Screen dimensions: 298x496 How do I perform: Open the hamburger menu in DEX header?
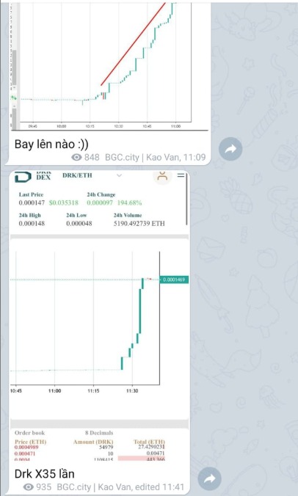click(x=181, y=175)
